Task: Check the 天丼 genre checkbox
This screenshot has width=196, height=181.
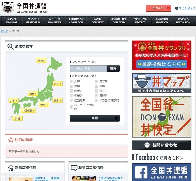Action: pyautogui.click(x=71, y=82)
